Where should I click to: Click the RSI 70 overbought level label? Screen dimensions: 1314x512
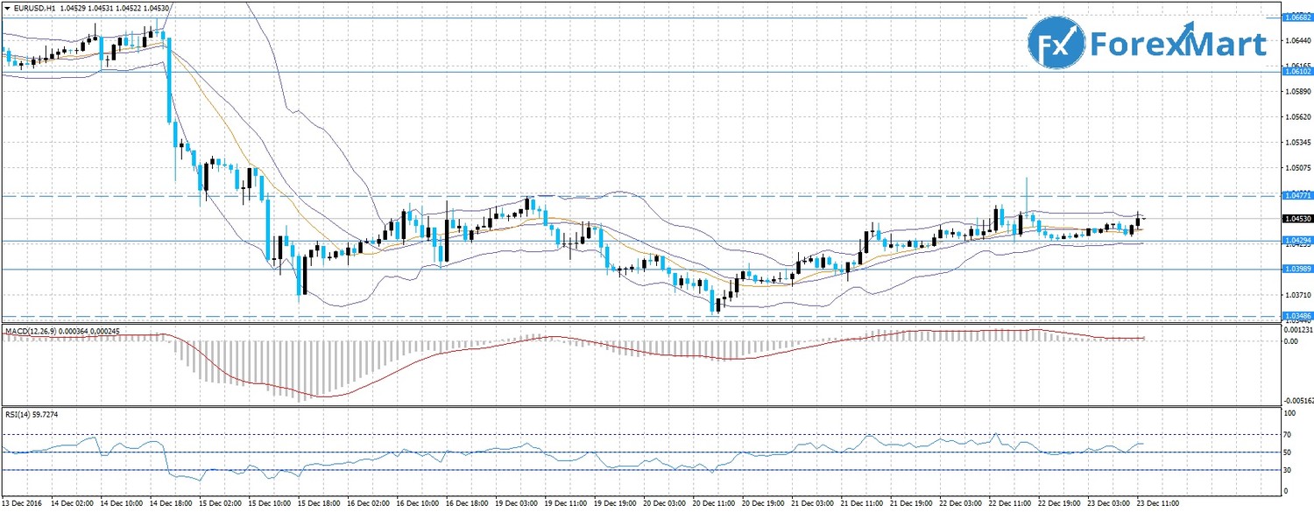1288,434
